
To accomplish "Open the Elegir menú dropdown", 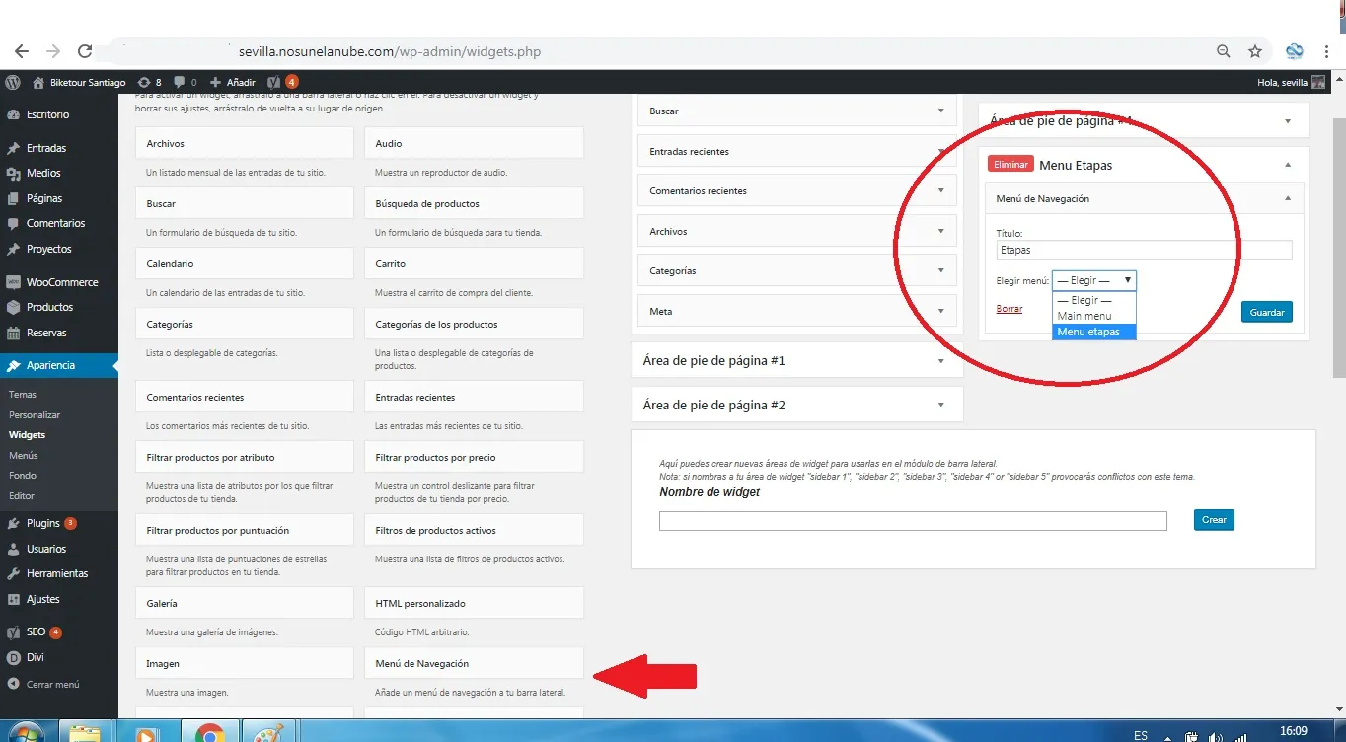I will [x=1093, y=280].
